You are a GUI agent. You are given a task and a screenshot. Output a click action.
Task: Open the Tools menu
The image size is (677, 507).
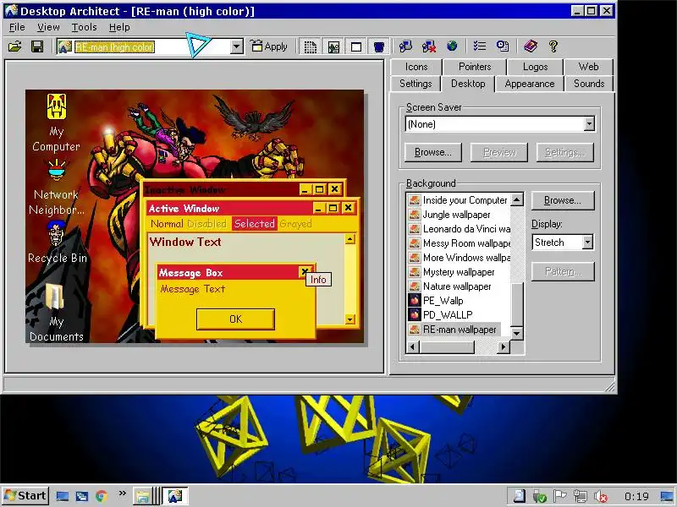[84, 27]
